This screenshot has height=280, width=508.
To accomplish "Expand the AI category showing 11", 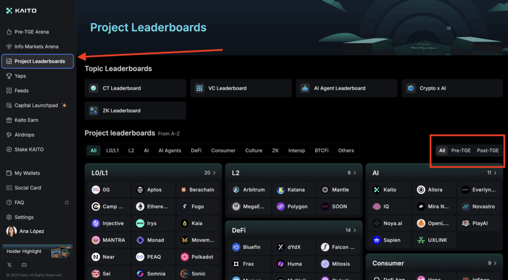I will [495, 173].
